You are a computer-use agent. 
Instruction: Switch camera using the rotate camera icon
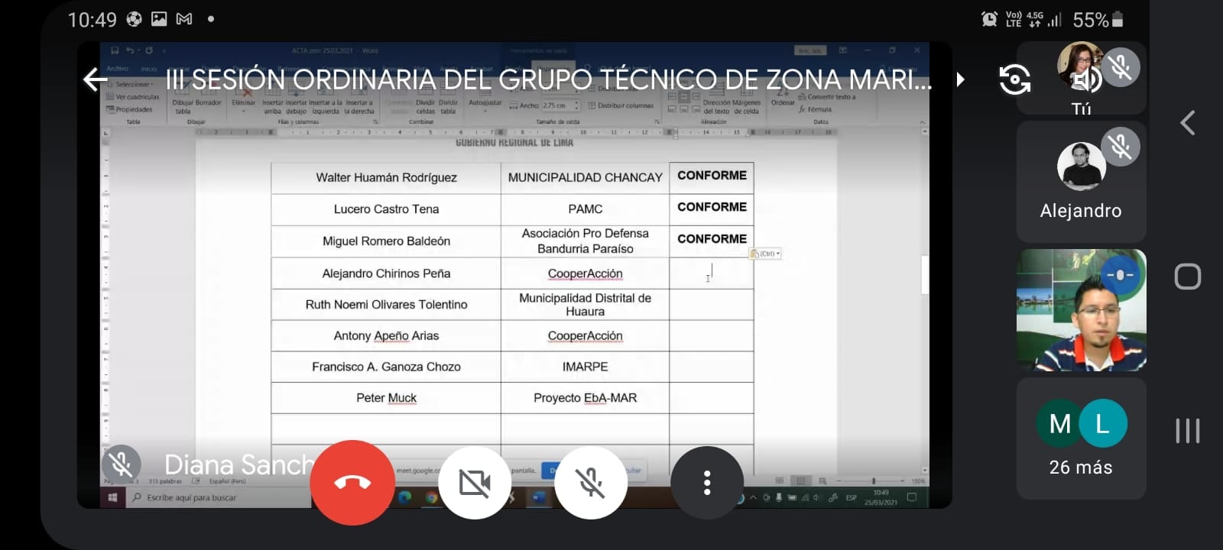pyautogui.click(x=1014, y=79)
